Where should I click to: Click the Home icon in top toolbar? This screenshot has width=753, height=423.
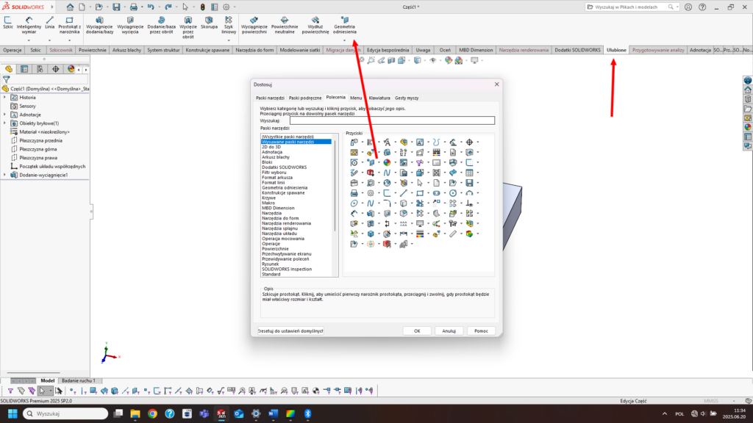click(x=70, y=7)
